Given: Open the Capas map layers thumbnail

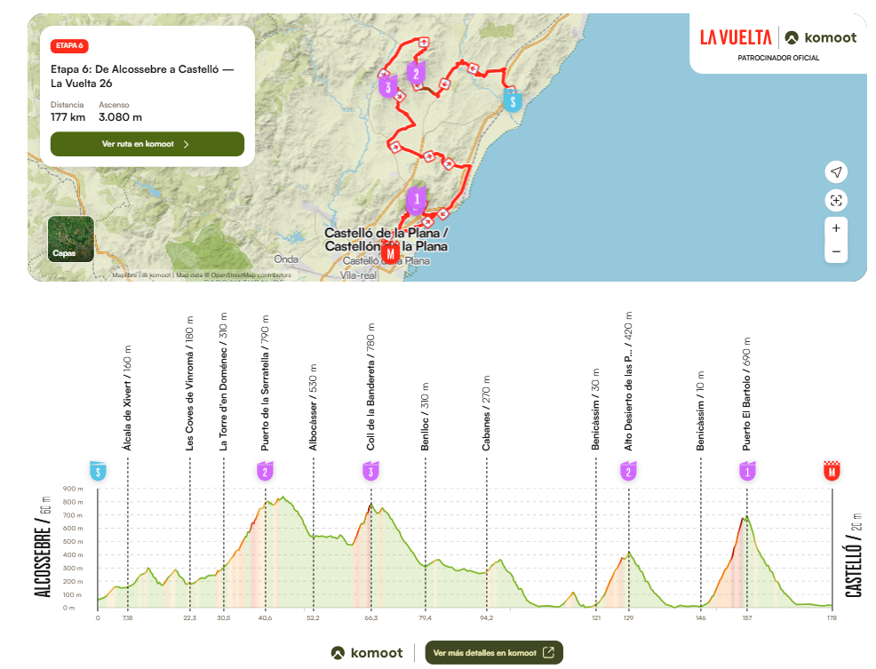Looking at the screenshot, I should pos(71,239).
